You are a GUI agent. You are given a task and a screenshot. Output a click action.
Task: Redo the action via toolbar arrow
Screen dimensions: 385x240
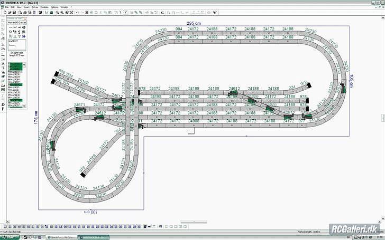click(81, 12)
